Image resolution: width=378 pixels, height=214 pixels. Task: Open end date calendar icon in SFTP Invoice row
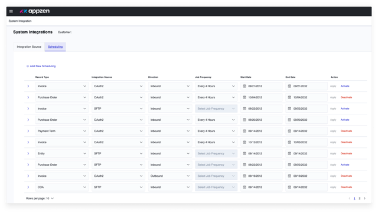pyautogui.click(x=289, y=108)
